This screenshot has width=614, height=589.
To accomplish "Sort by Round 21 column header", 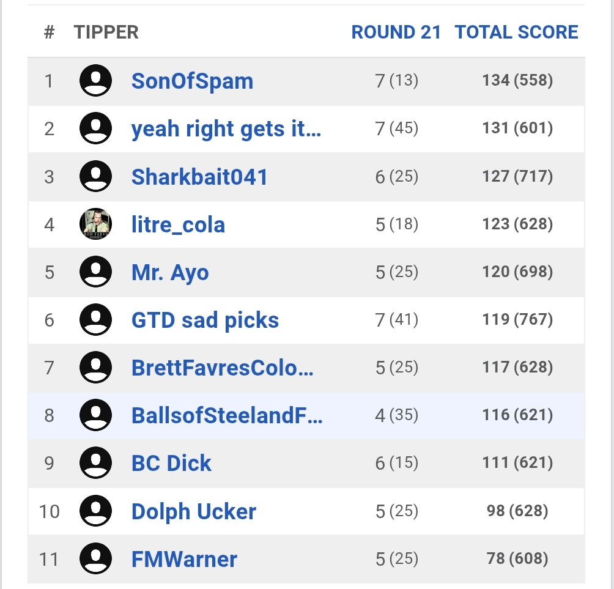I will pyautogui.click(x=396, y=32).
